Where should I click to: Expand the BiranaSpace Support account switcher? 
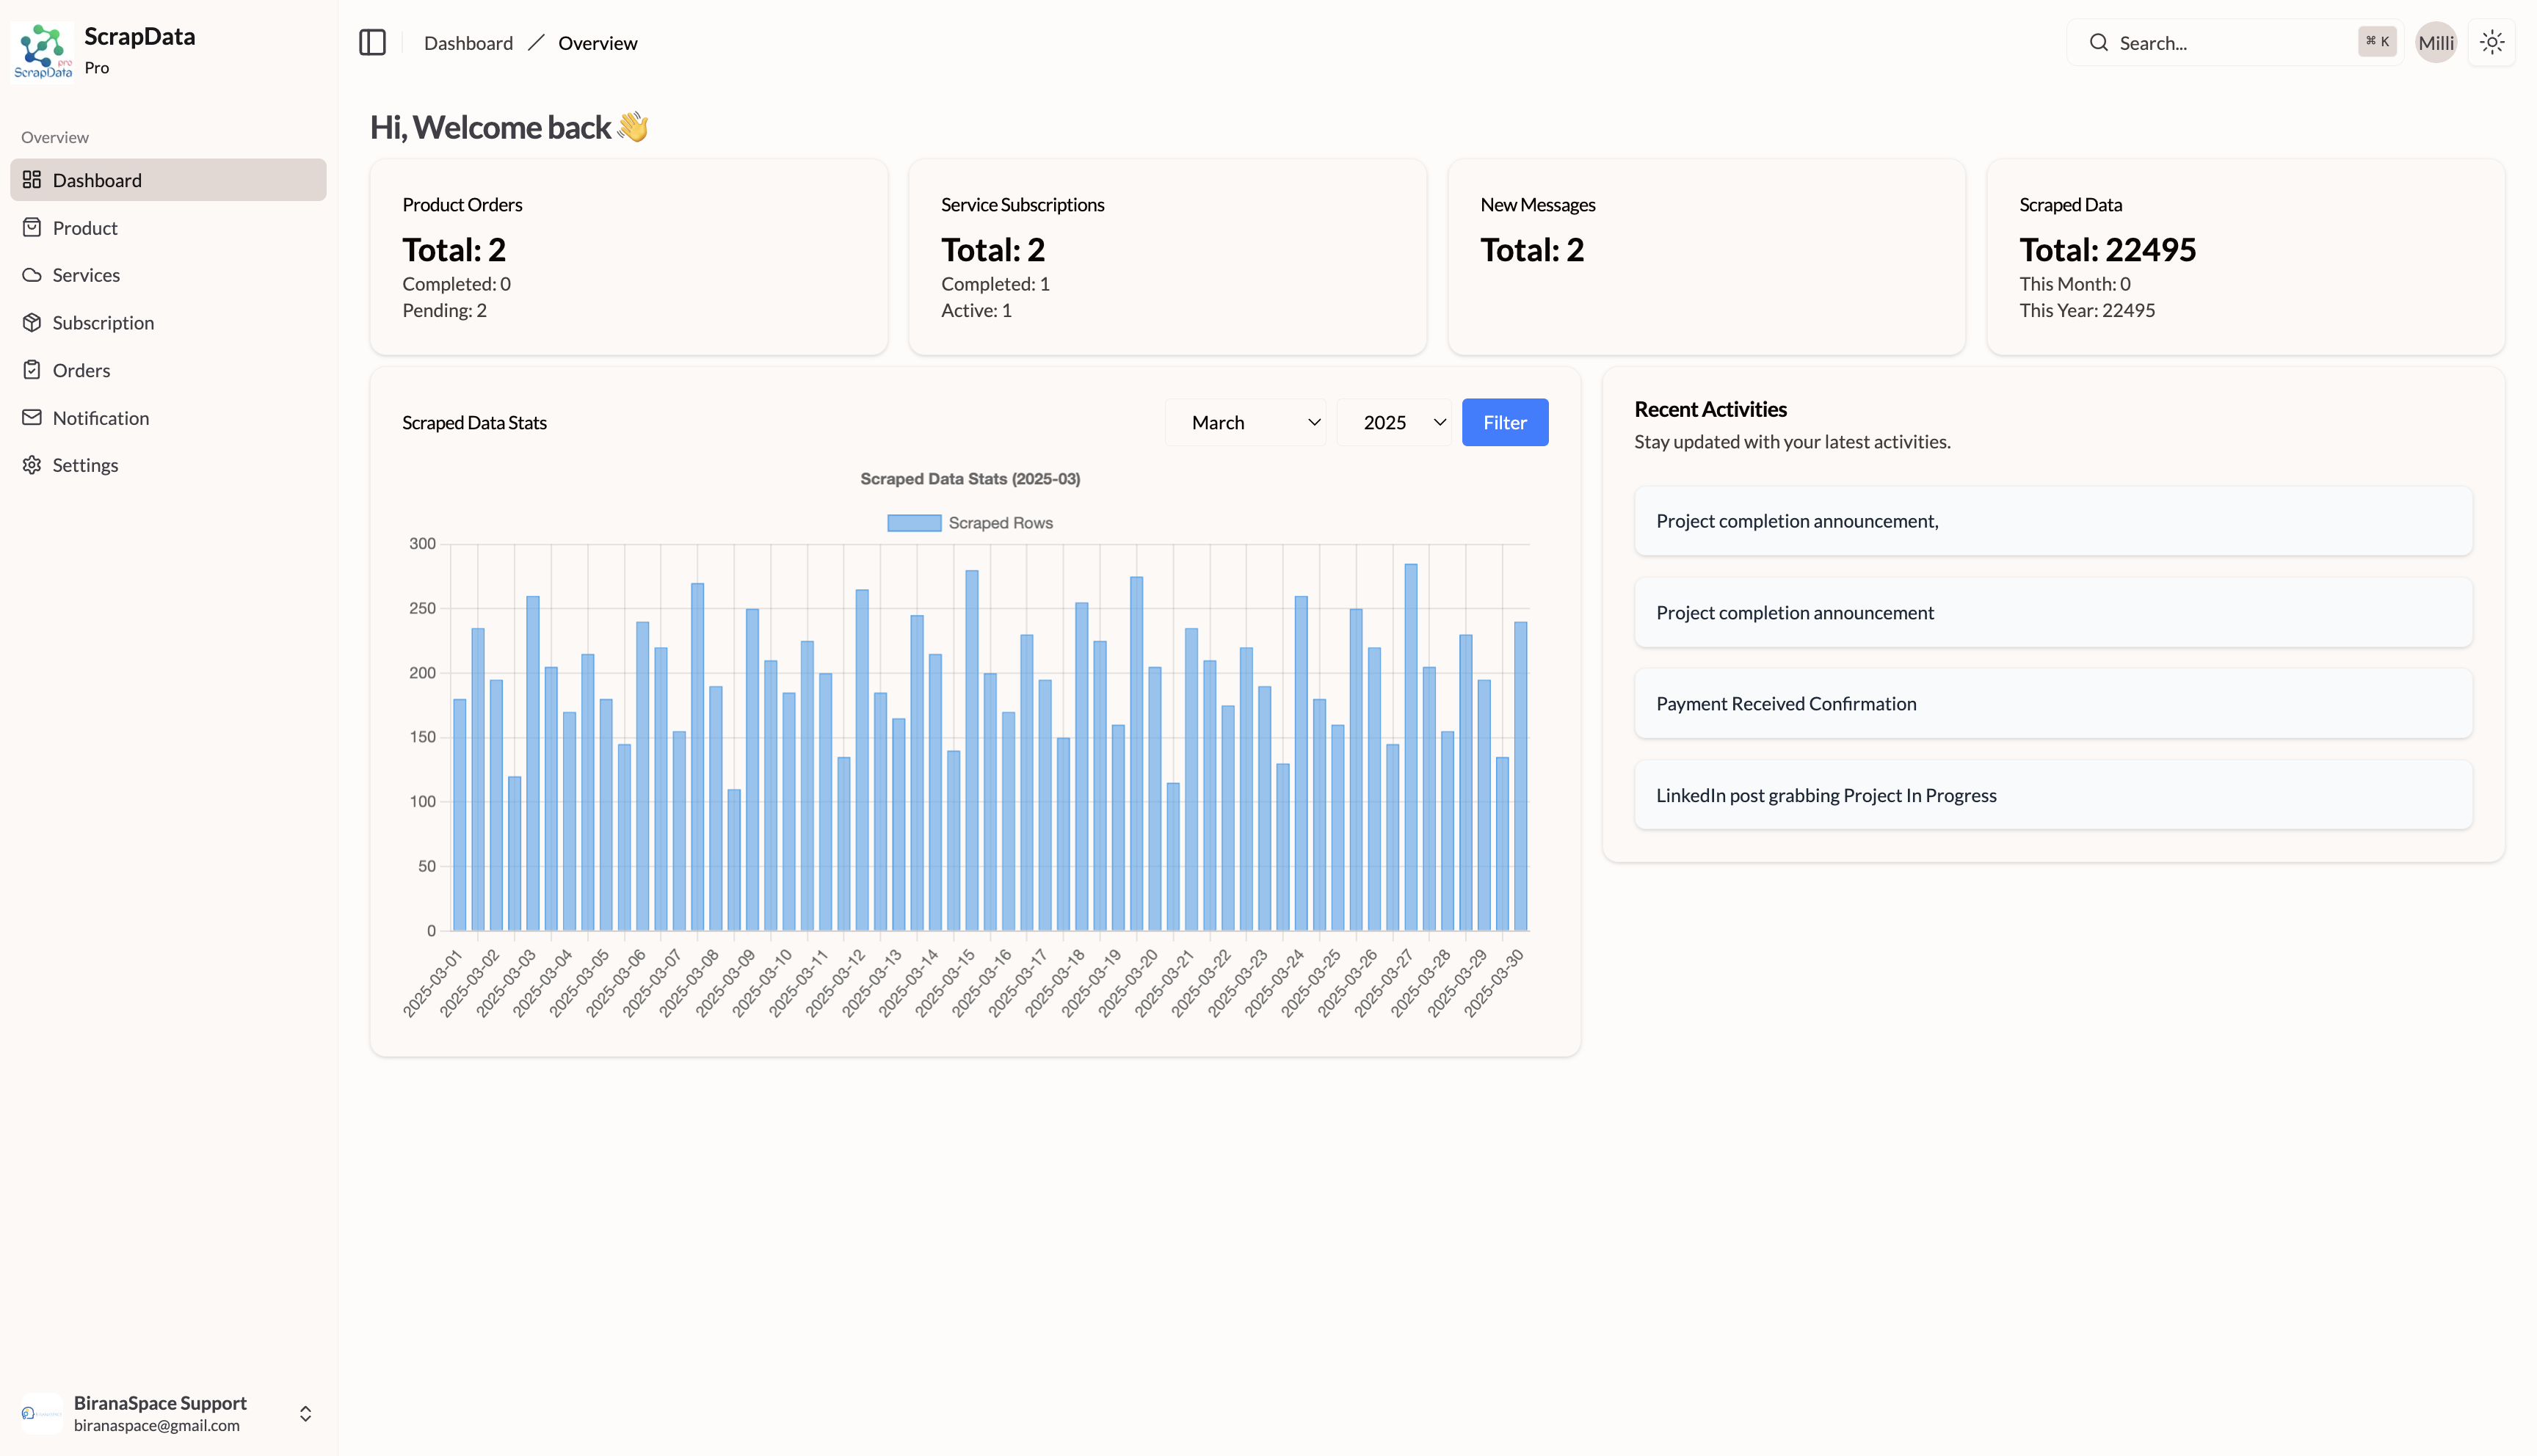305,1413
